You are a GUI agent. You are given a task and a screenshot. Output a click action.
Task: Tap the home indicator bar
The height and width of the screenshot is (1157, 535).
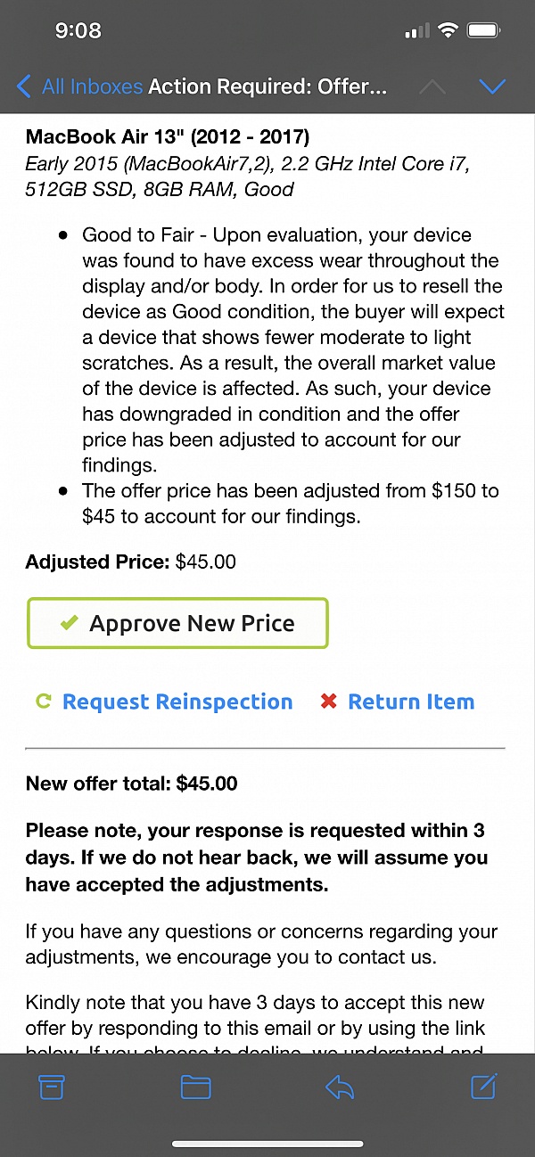(x=267, y=1144)
